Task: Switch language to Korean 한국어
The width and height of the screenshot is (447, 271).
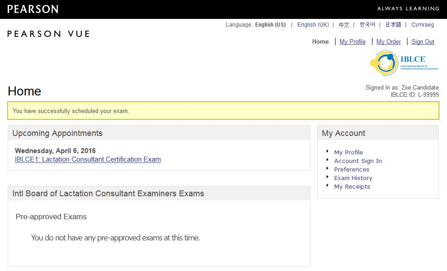Action: coord(367,25)
